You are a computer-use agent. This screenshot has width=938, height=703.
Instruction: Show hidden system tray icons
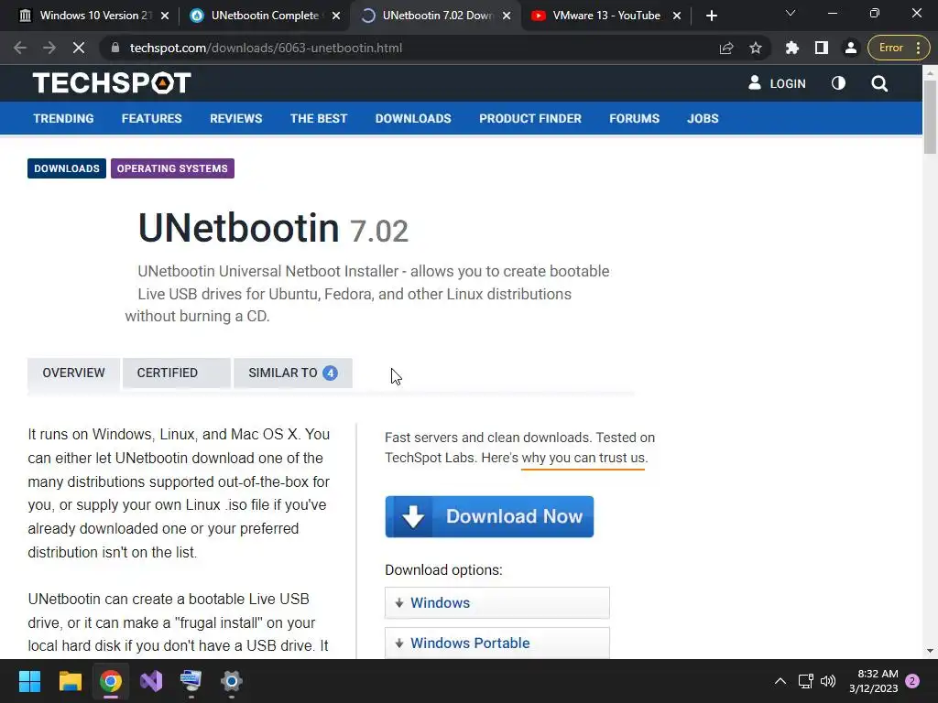tap(780, 681)
